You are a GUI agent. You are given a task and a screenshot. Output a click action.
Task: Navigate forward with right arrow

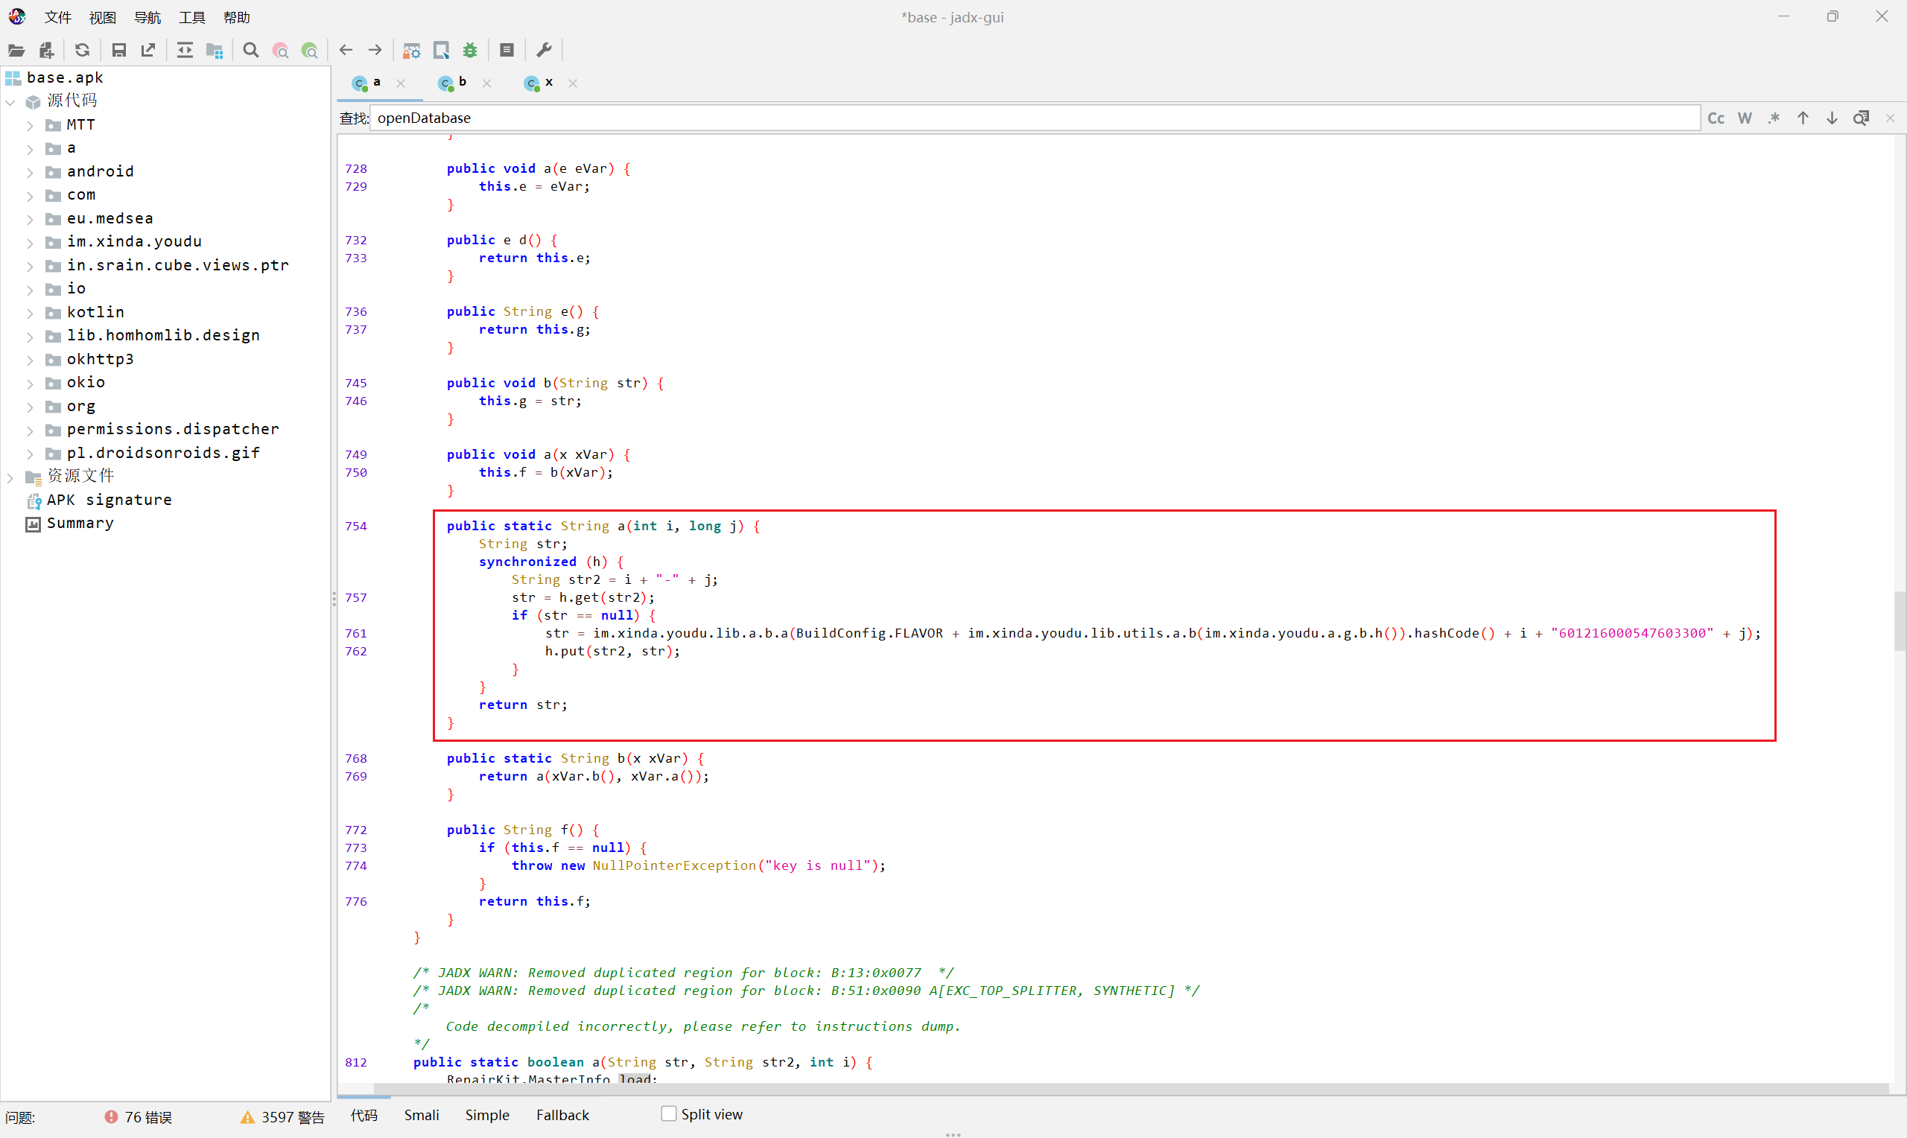click(375, 51)
